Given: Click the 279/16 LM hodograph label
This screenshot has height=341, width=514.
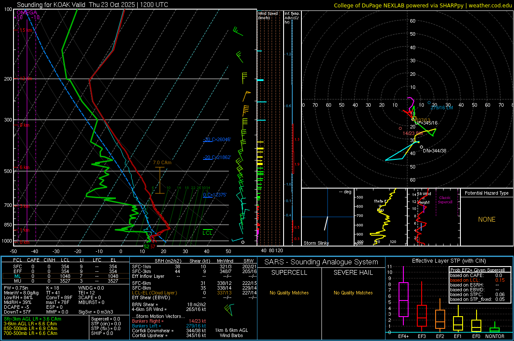Looking at the screenshot, I should point(442,108).
